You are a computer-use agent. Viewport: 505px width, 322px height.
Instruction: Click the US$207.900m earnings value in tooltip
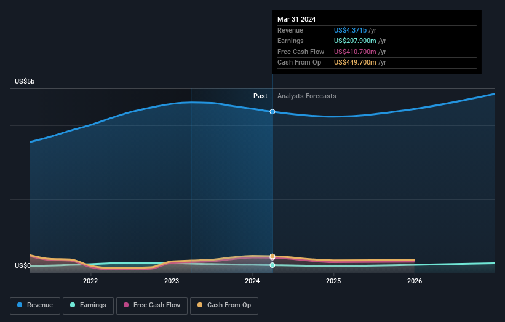click(355, 41)
